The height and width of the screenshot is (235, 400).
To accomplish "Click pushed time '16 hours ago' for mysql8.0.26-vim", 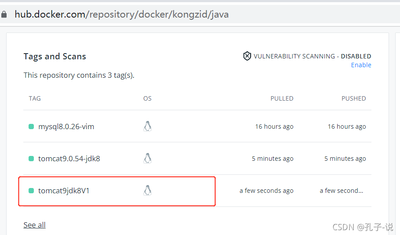I will click(347, 127).
